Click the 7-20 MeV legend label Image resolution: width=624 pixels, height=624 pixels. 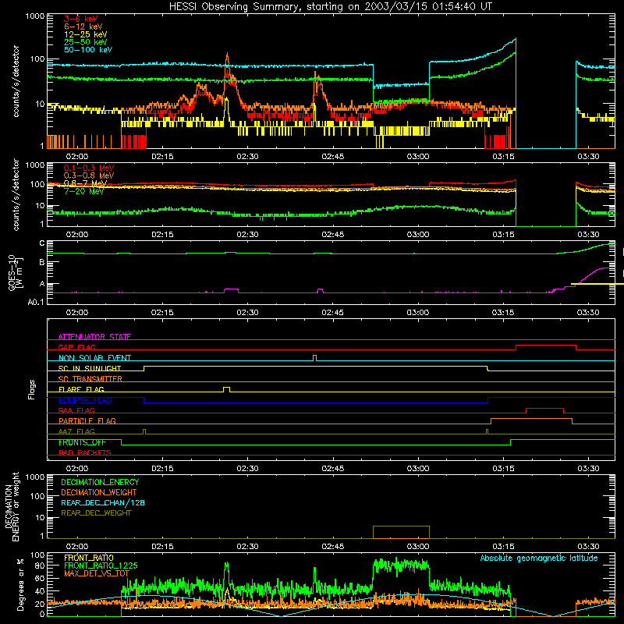coord(84,191)
